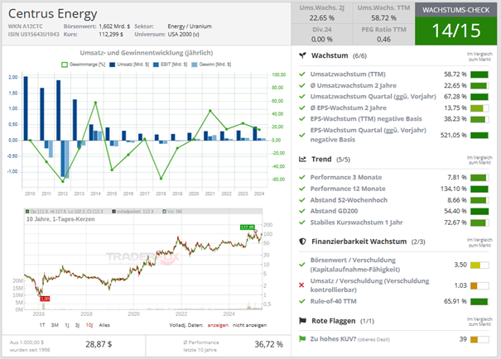Click the checkmark next to Ø Umsatzwachstum 2 Jahre

point(302,85)
